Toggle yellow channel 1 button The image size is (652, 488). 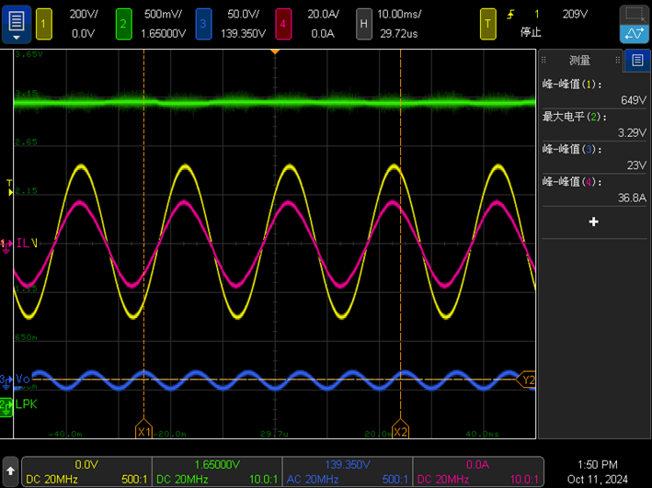[x=44, y=23]
